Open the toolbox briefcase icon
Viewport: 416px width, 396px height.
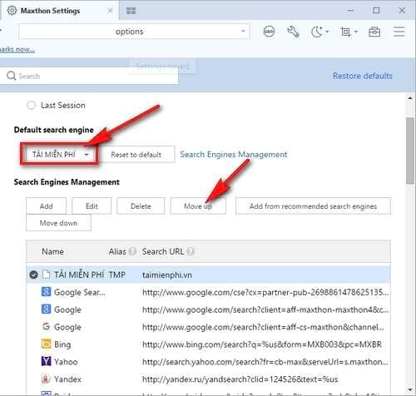pos(374,32)
